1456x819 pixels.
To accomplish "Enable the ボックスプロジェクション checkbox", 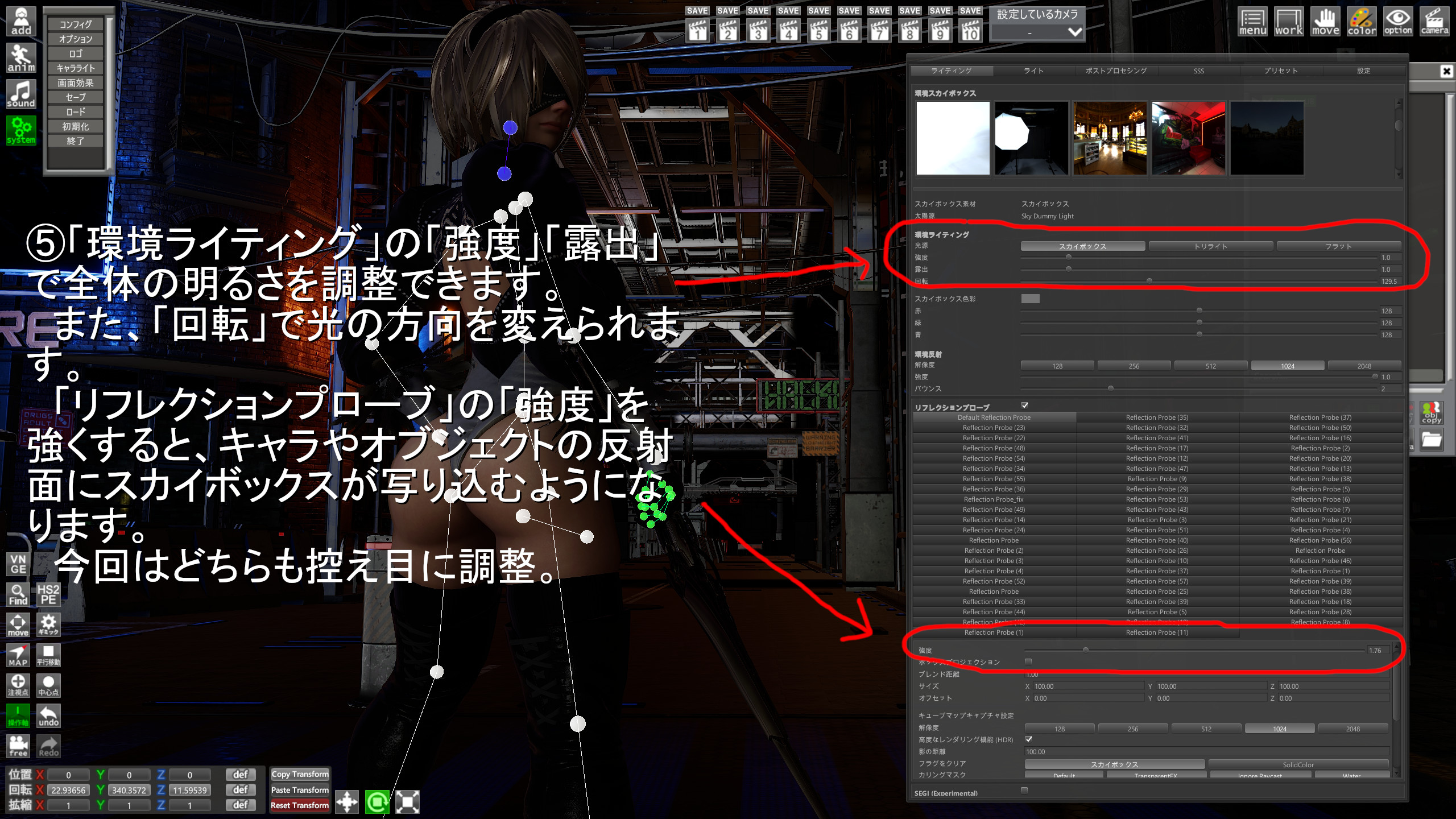I will tap(1028, 661).
